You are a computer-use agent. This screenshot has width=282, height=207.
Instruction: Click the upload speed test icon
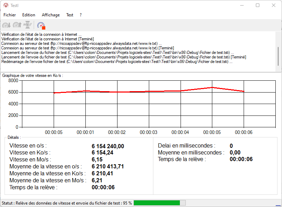pyautogui.click(x=17, y=25)
